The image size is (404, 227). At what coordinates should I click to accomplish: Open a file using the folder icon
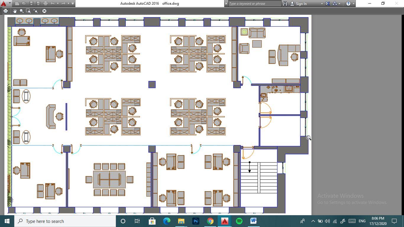[x=24, y=4]
